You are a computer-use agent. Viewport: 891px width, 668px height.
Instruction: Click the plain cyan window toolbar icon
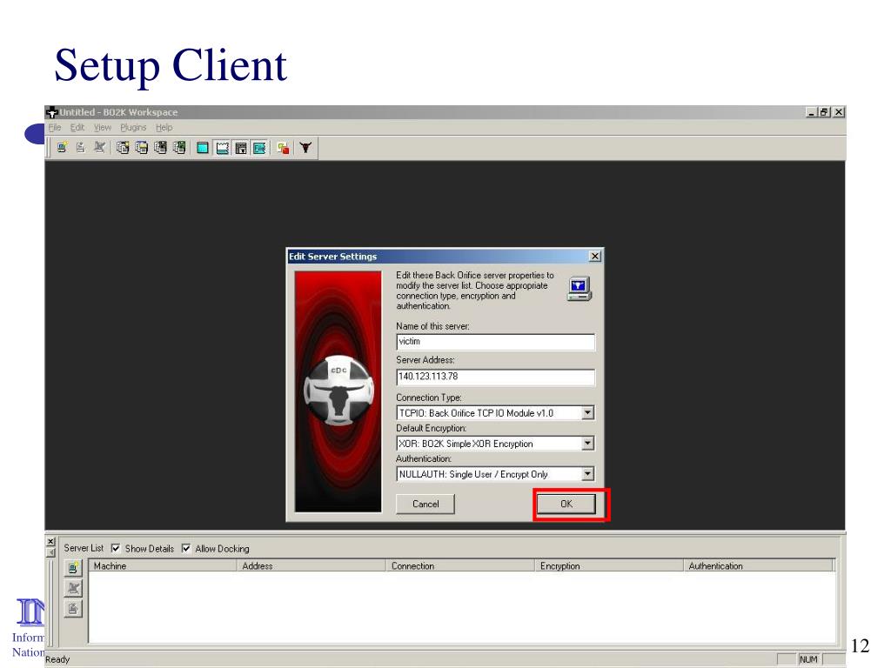(202, 148)
